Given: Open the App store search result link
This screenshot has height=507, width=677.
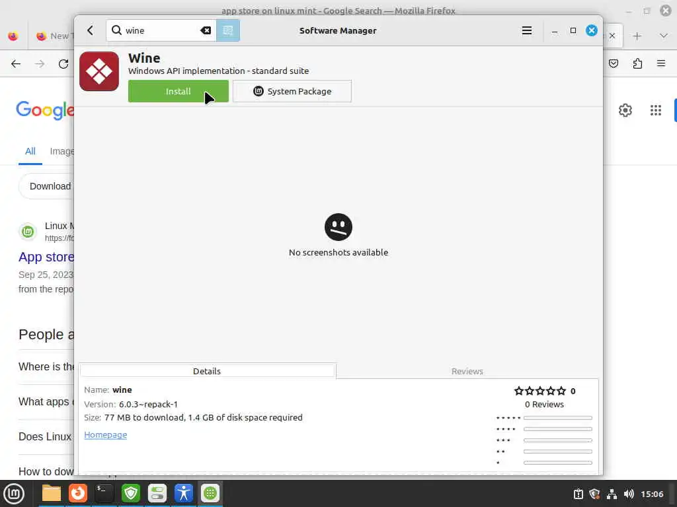Looking at the screenshot, I should [46, 257].
